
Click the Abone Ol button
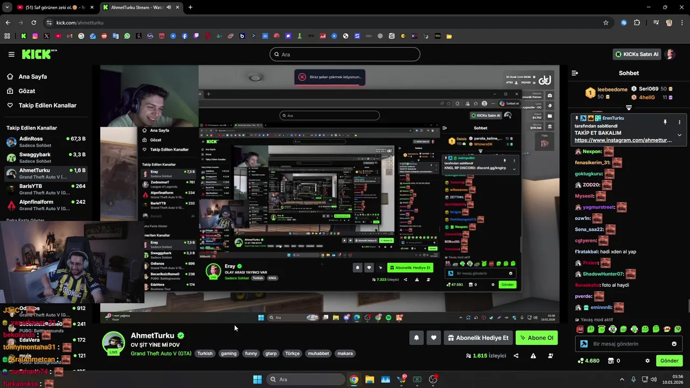(x=536, y=338)
